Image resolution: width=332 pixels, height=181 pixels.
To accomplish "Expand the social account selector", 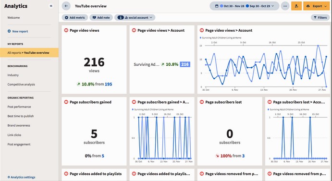I will point(135,18).
